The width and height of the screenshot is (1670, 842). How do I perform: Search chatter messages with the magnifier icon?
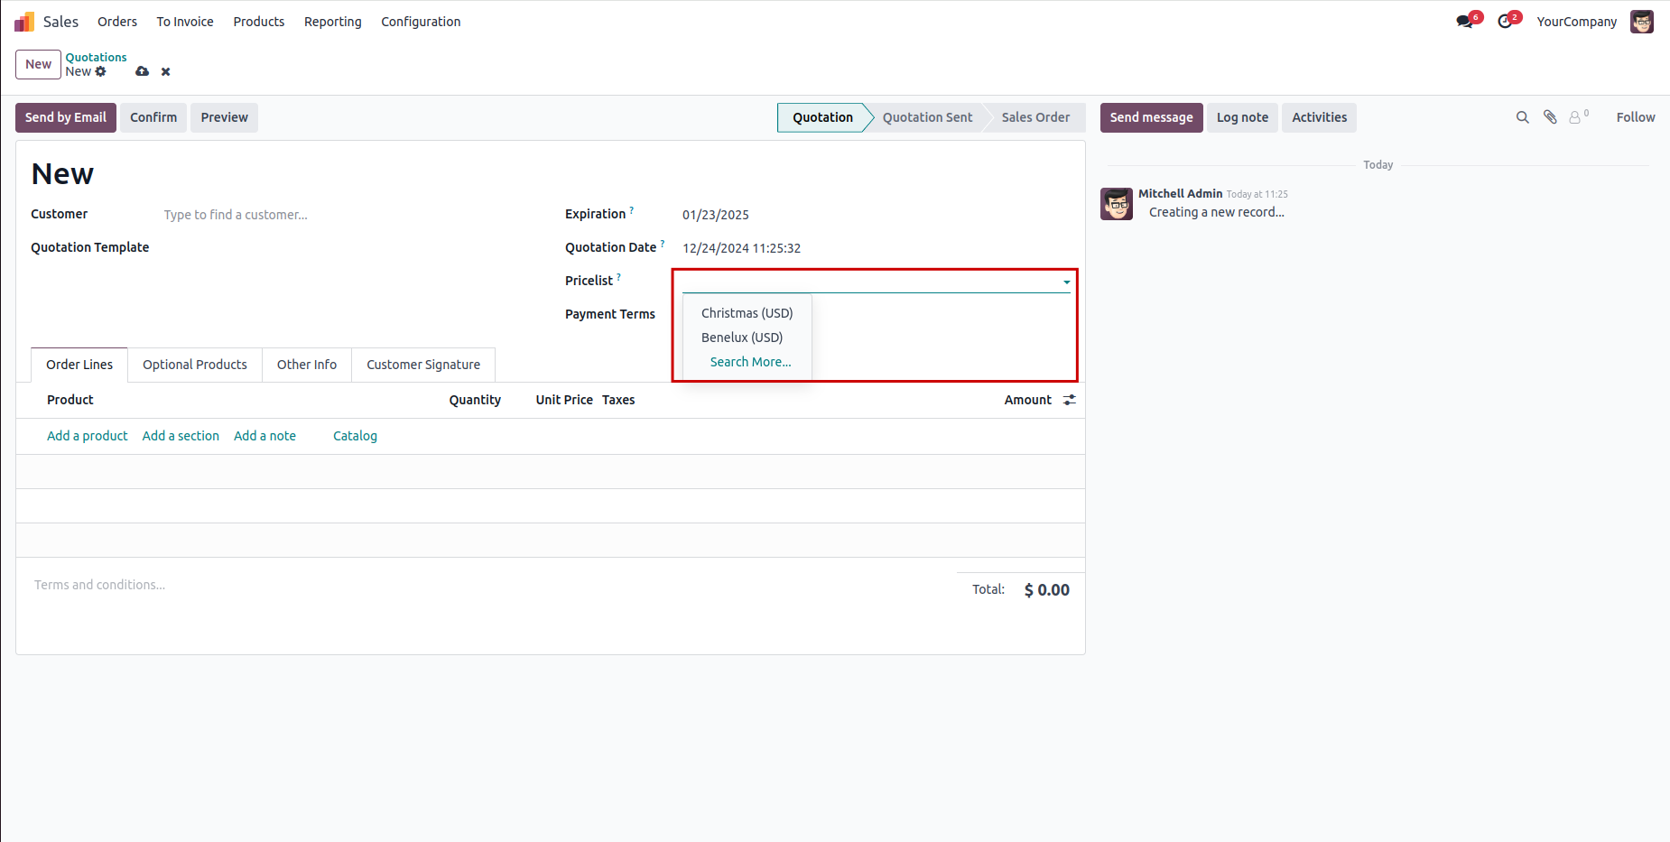[x=1522, y=117]
